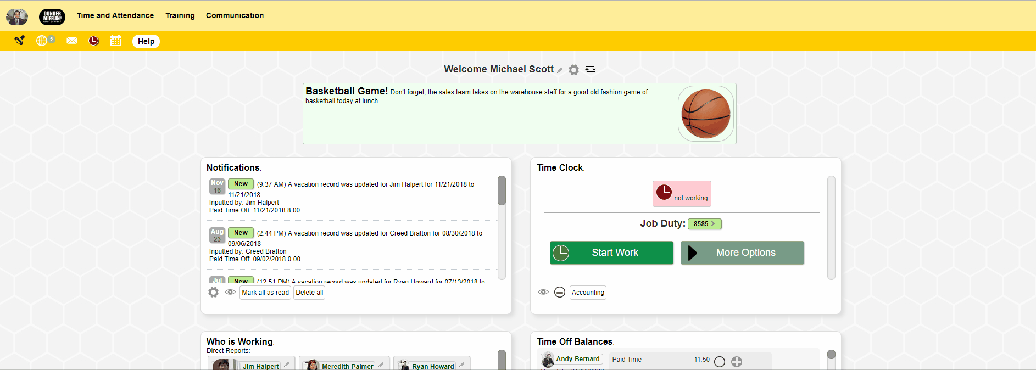This screenshot has width=1036, height=370.
Task: Click the Dunder Mifflin company logo
Action: (52, 16)
